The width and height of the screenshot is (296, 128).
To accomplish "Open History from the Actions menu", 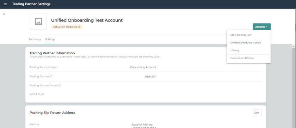I will click(x=235, y=50).
